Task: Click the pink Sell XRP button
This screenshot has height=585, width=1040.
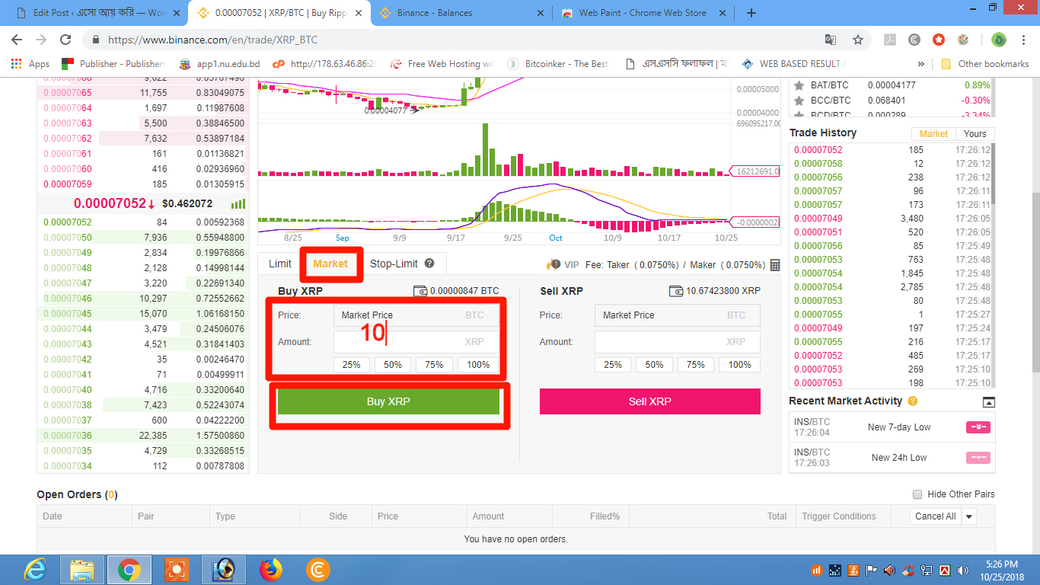Action: [x=650, y=401]
